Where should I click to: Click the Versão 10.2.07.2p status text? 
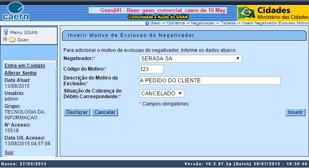coord(246,164)
